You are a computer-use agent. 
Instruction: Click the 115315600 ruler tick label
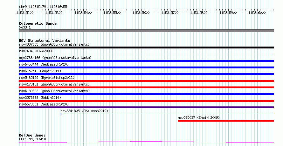tap(141, 13)
